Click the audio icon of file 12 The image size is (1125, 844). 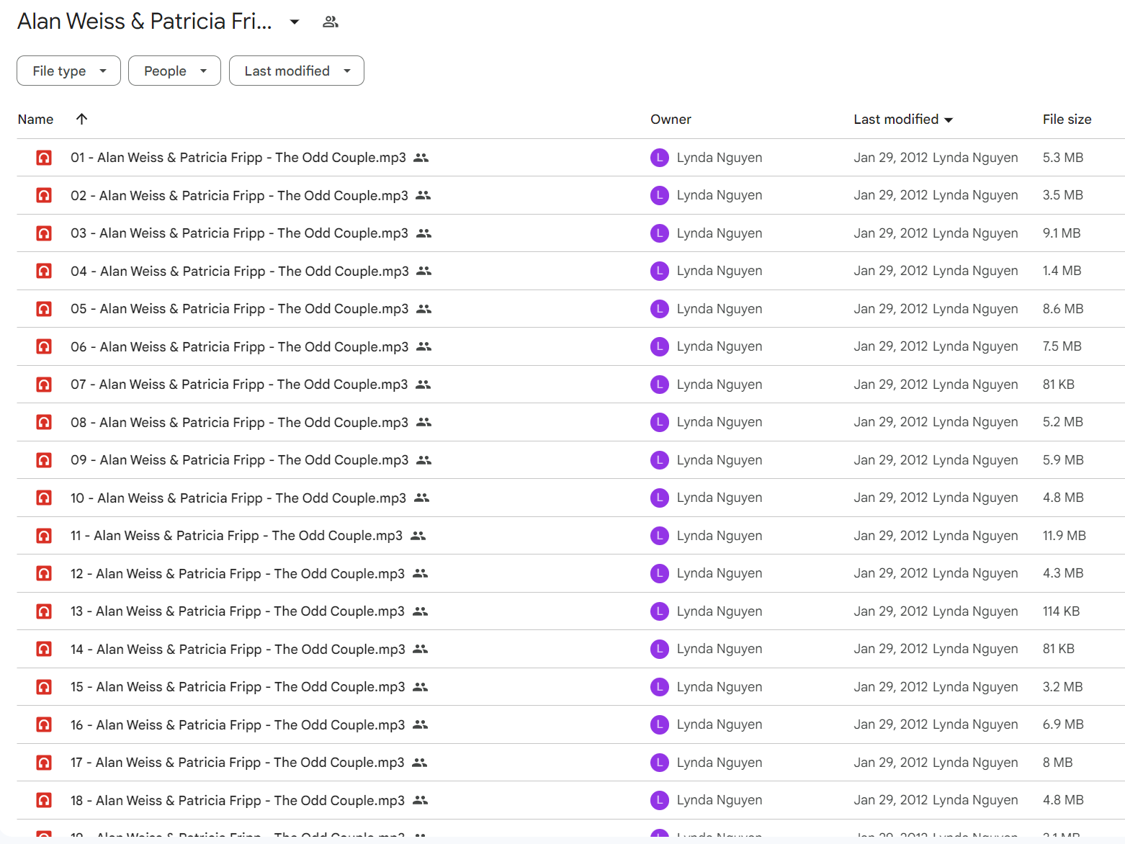44,573
